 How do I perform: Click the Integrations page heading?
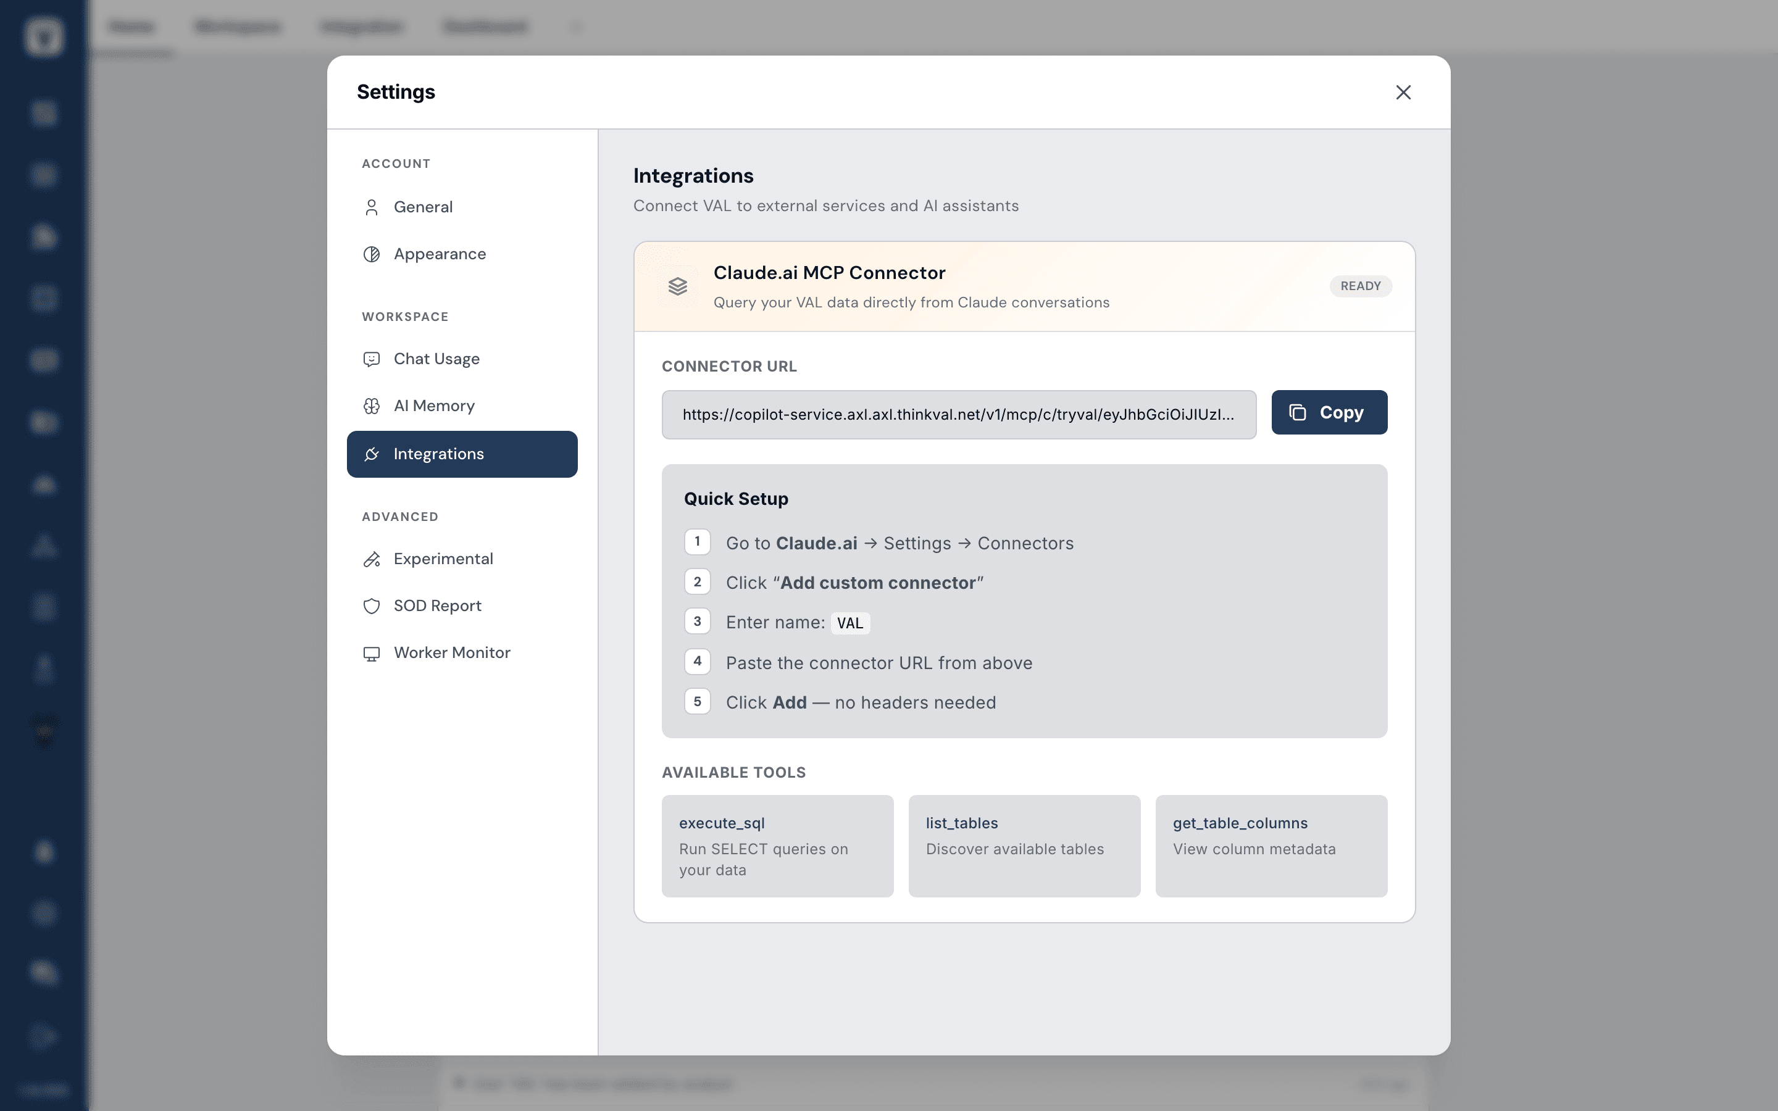point(693,176)
